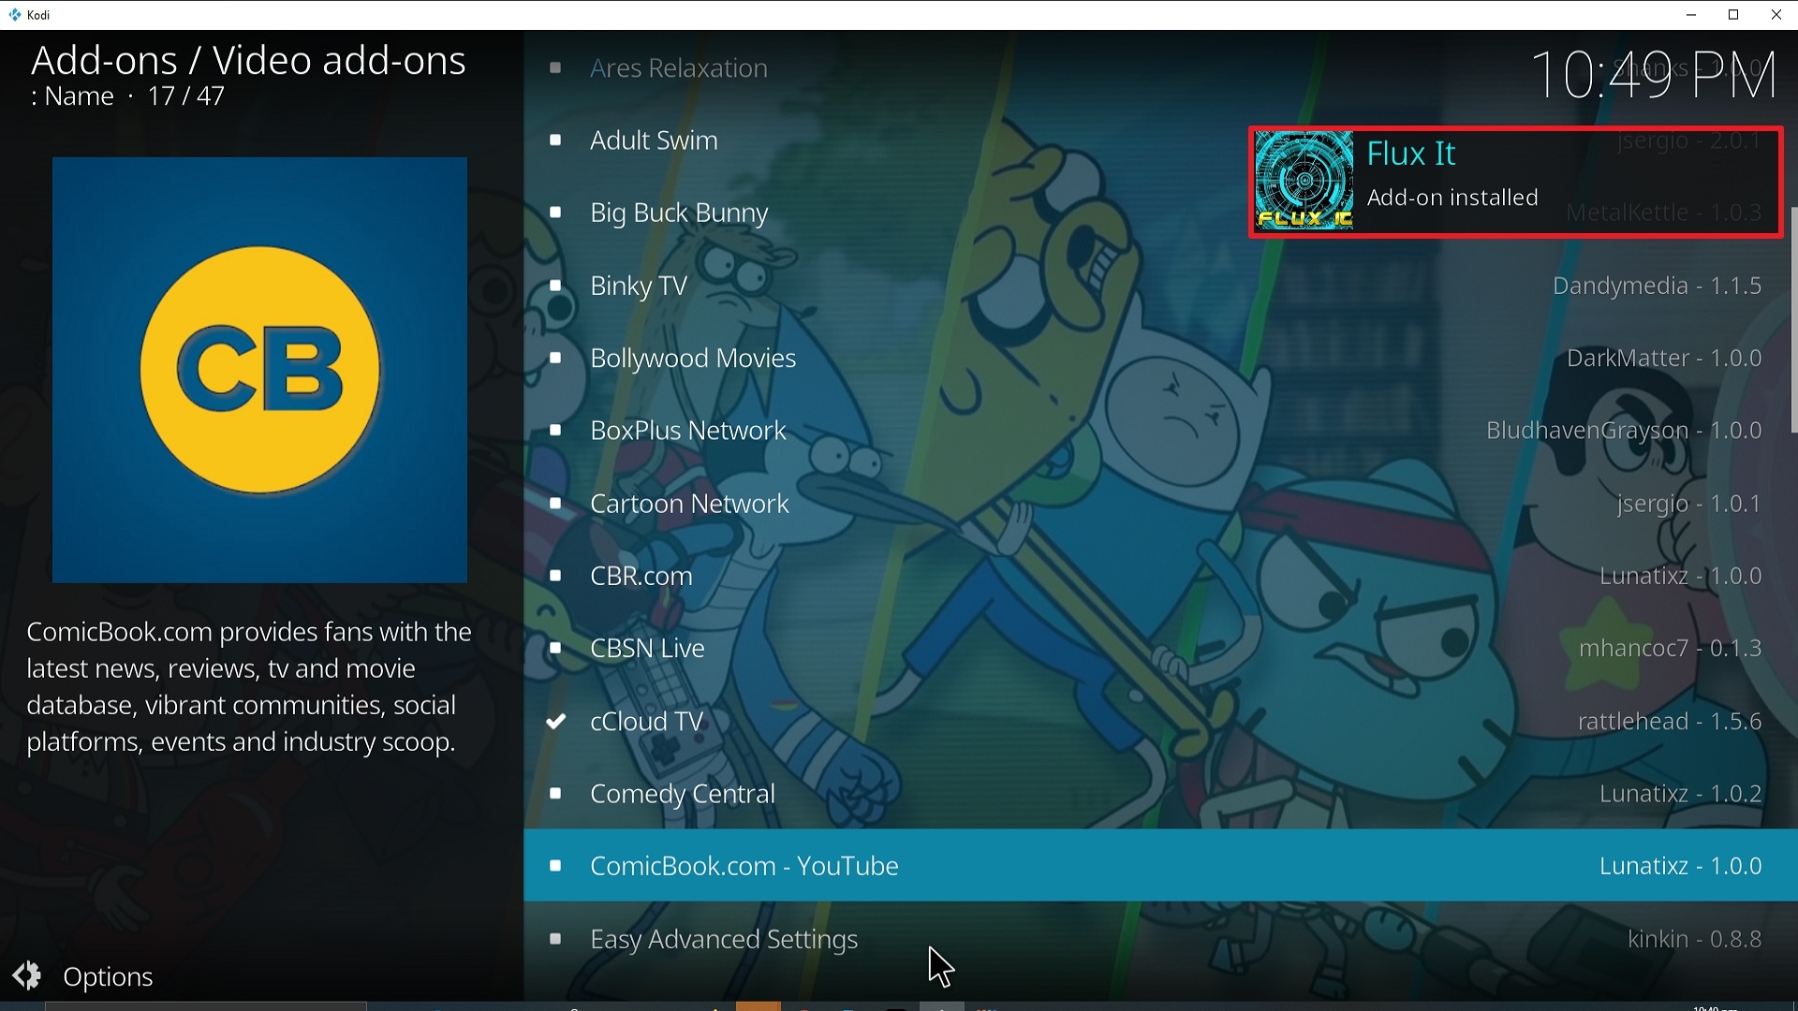Click bullet marker beside Comedy Central
The width and height of the screenshot is (1798, 1011).
click(556, 794)
